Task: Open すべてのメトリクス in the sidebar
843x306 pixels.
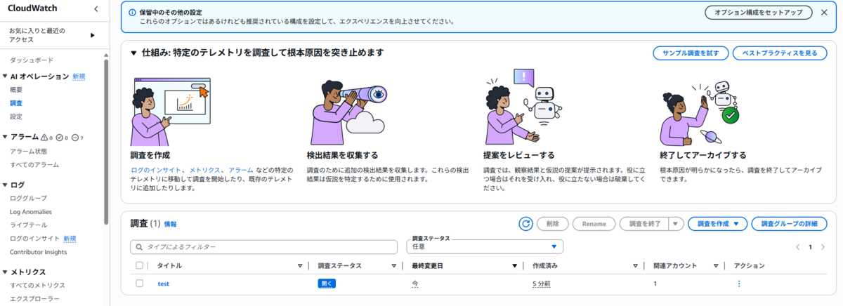Action: click(x=37, y=286)
